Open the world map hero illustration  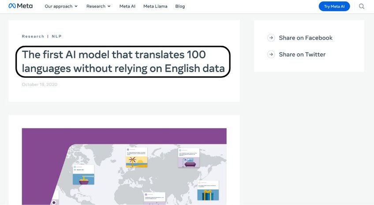[x=124, y=166]
